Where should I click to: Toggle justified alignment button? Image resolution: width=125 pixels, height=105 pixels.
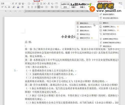click(x=38, y=7)
